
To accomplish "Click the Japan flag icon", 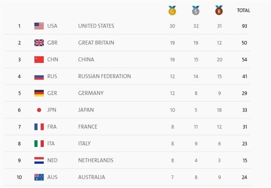I will tap(39, 110).
